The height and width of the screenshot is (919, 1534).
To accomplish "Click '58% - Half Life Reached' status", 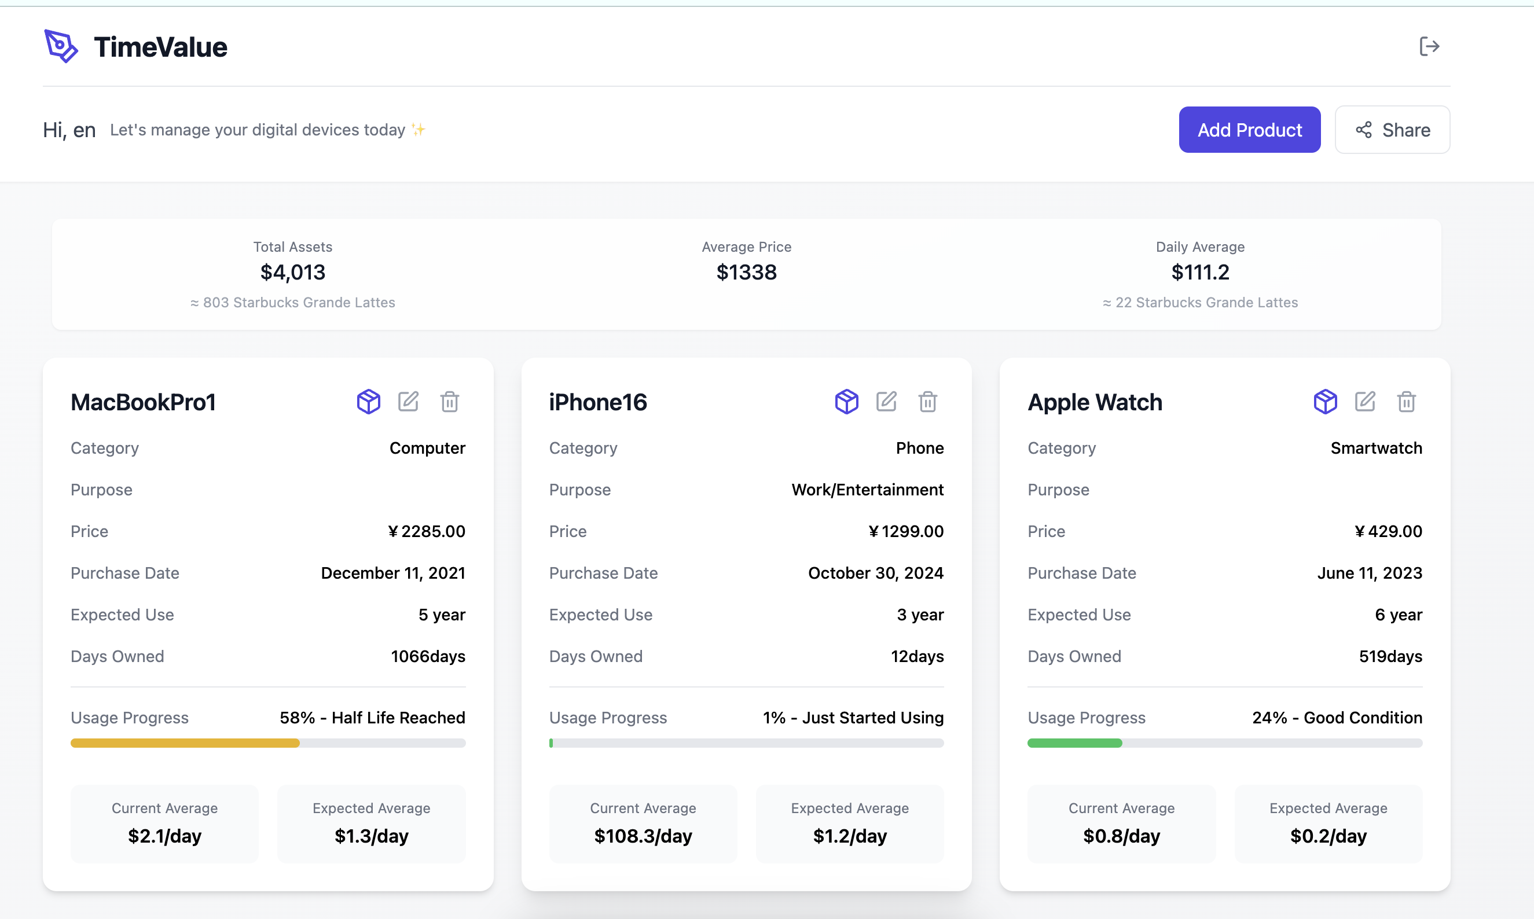I will [372, 718].
